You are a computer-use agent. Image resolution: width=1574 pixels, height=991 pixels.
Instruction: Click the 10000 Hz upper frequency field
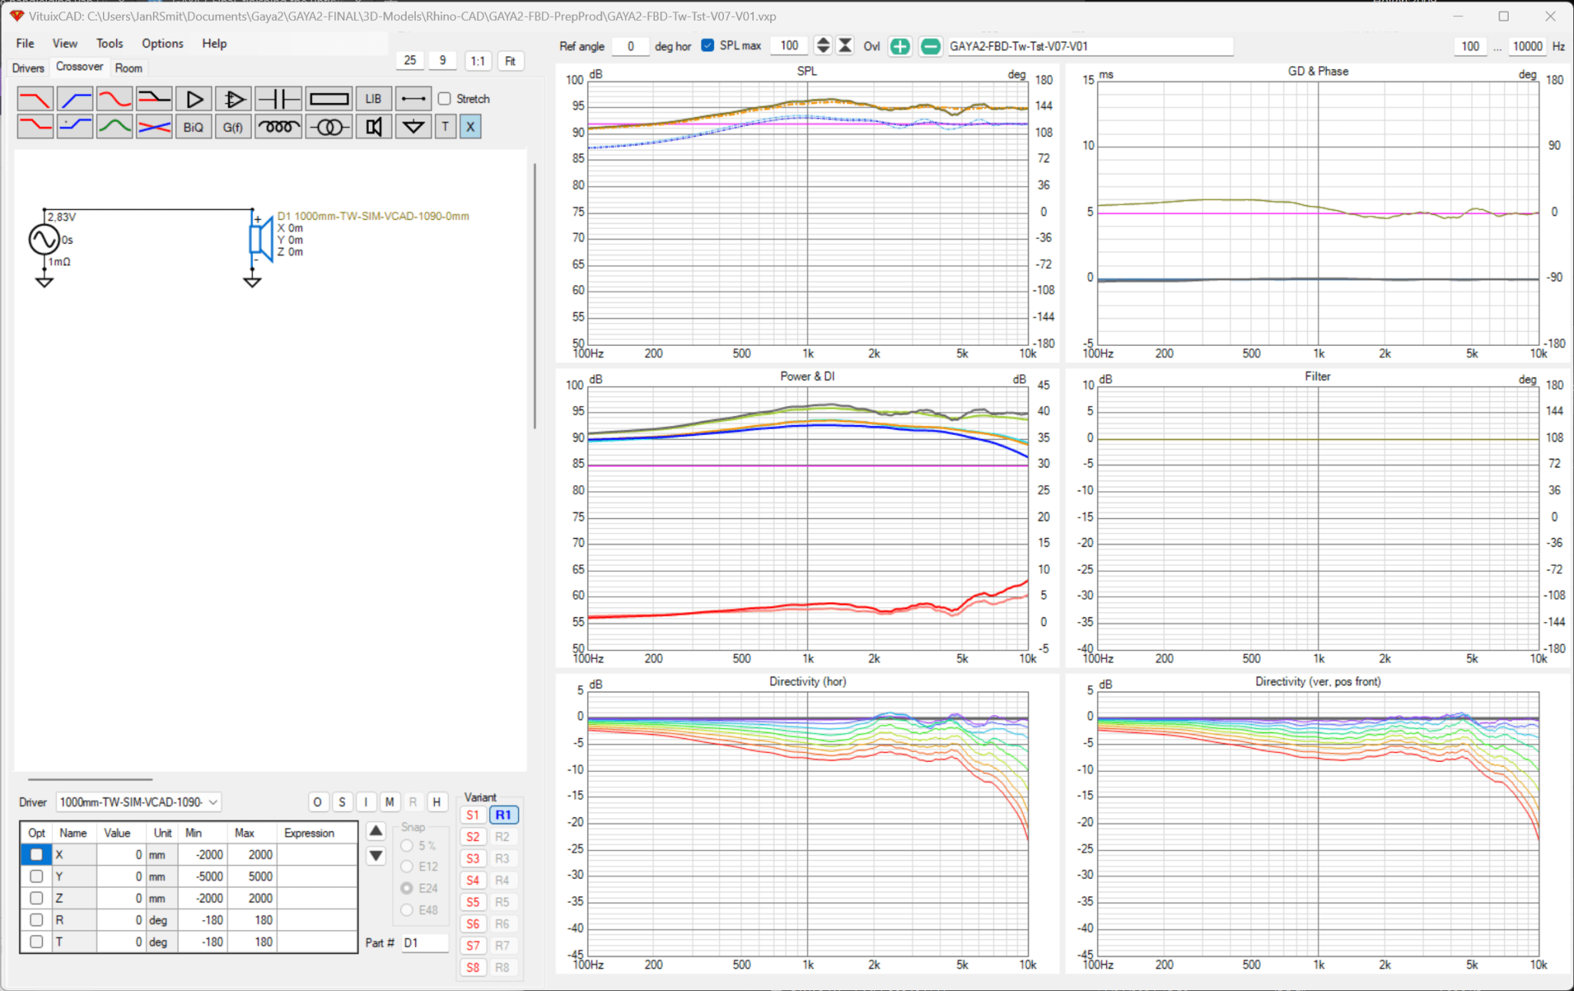pyautogui.click(x=1527, y=46)
